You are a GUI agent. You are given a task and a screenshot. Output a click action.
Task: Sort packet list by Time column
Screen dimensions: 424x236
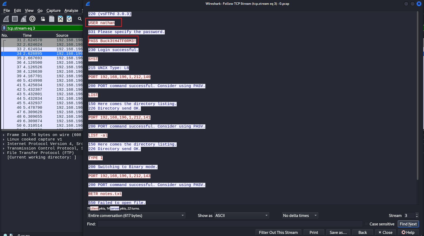coord(38,35)
